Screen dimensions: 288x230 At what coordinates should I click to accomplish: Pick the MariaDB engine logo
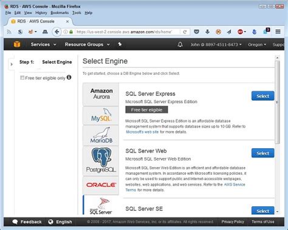click(x=101, y=135)
